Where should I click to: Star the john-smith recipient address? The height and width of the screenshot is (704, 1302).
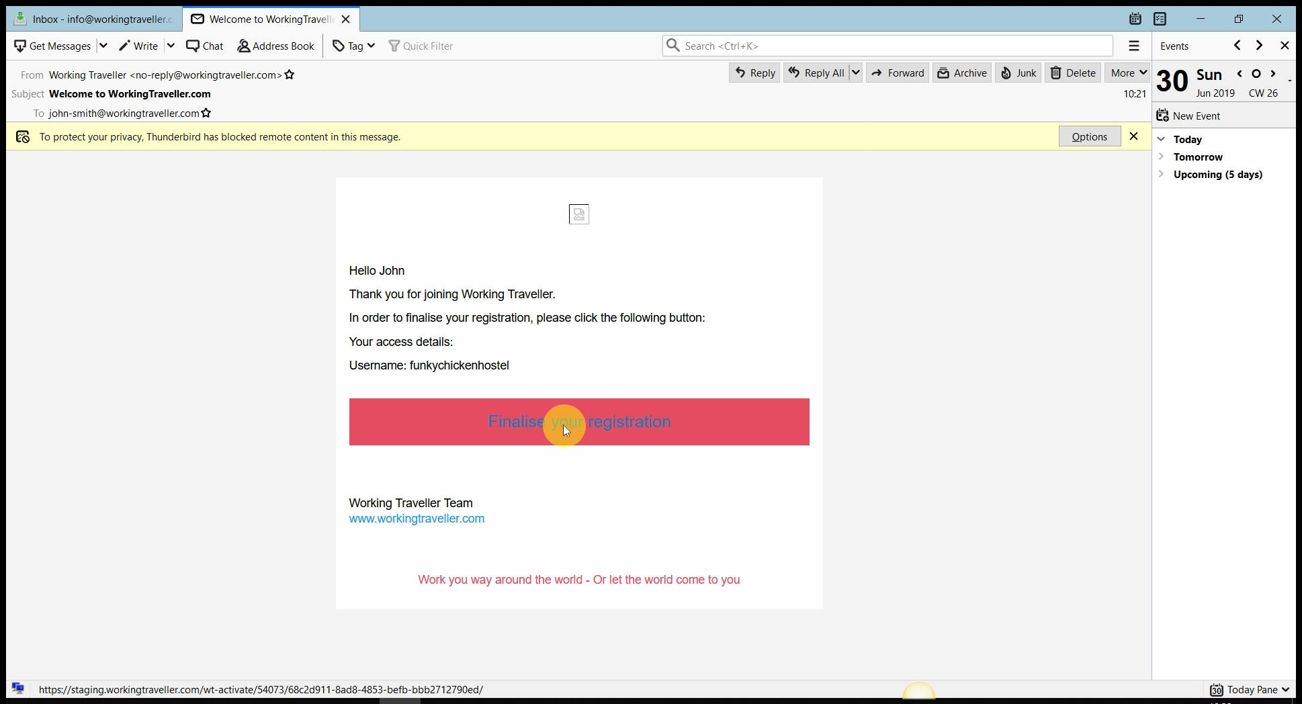(x=206, y=113)
